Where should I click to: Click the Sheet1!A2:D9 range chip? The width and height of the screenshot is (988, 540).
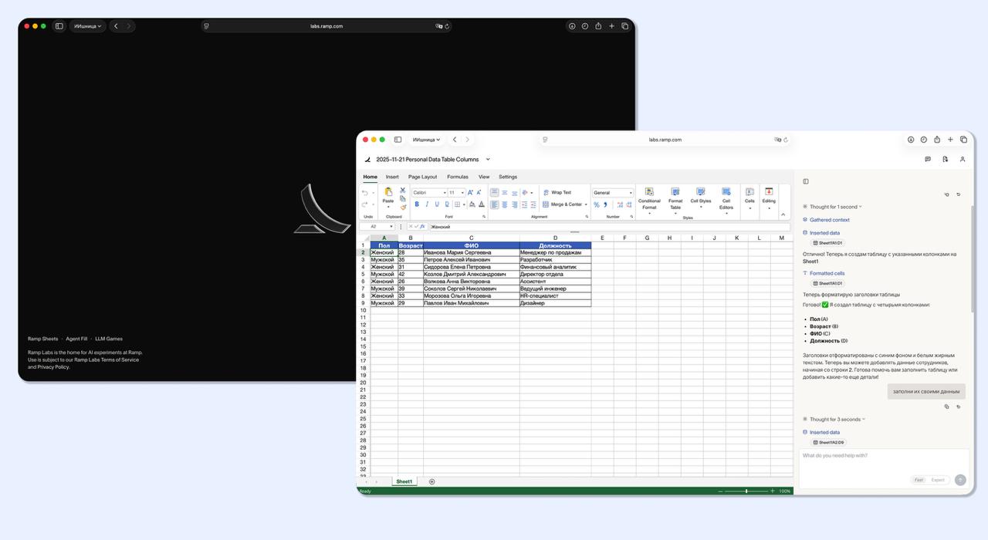[829, 443]
